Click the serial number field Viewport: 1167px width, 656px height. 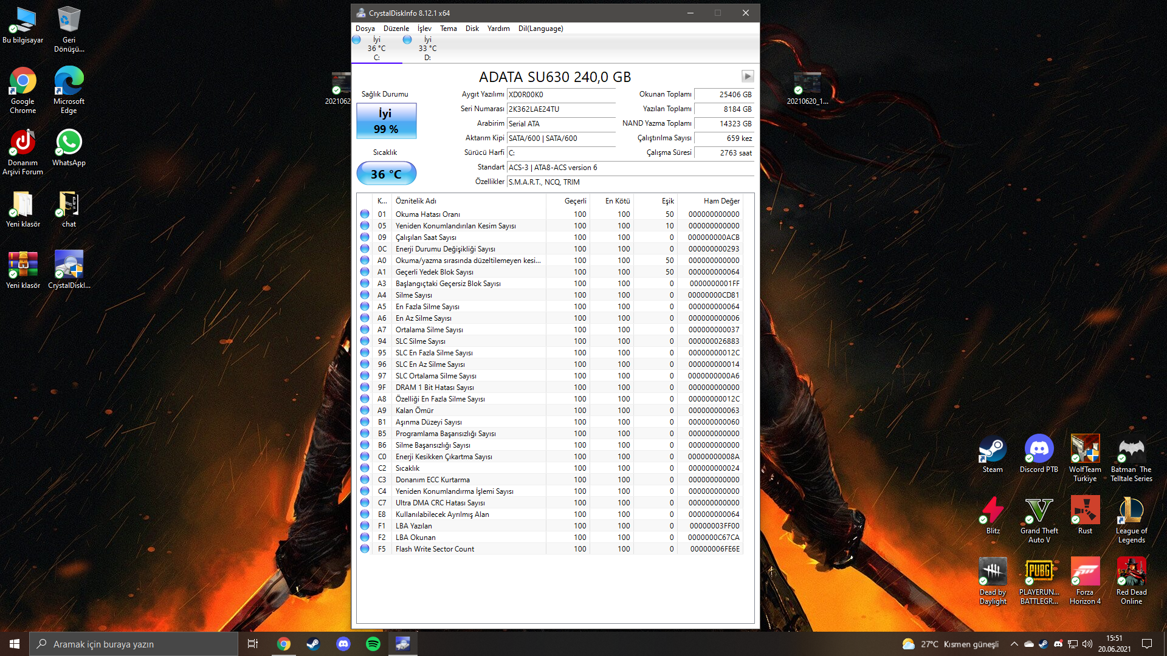(x=560, y=109)
